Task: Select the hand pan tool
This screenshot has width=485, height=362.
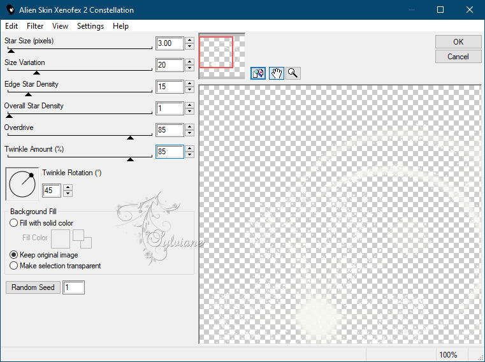Action: point(276,73)
